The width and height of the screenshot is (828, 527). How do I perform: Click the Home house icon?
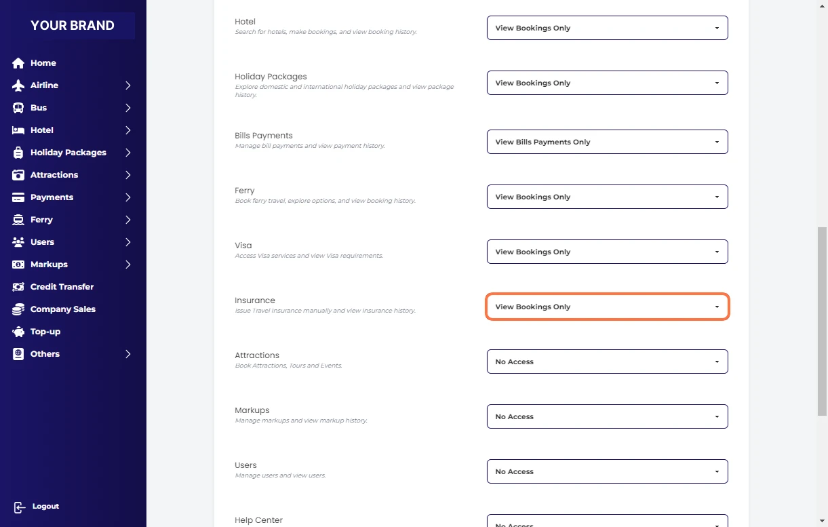coord(18,63)
